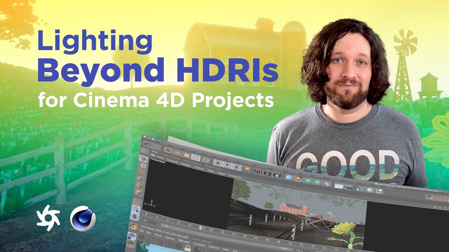
Task: Switch to Octane Settings tab
Action: pos(201,241)
